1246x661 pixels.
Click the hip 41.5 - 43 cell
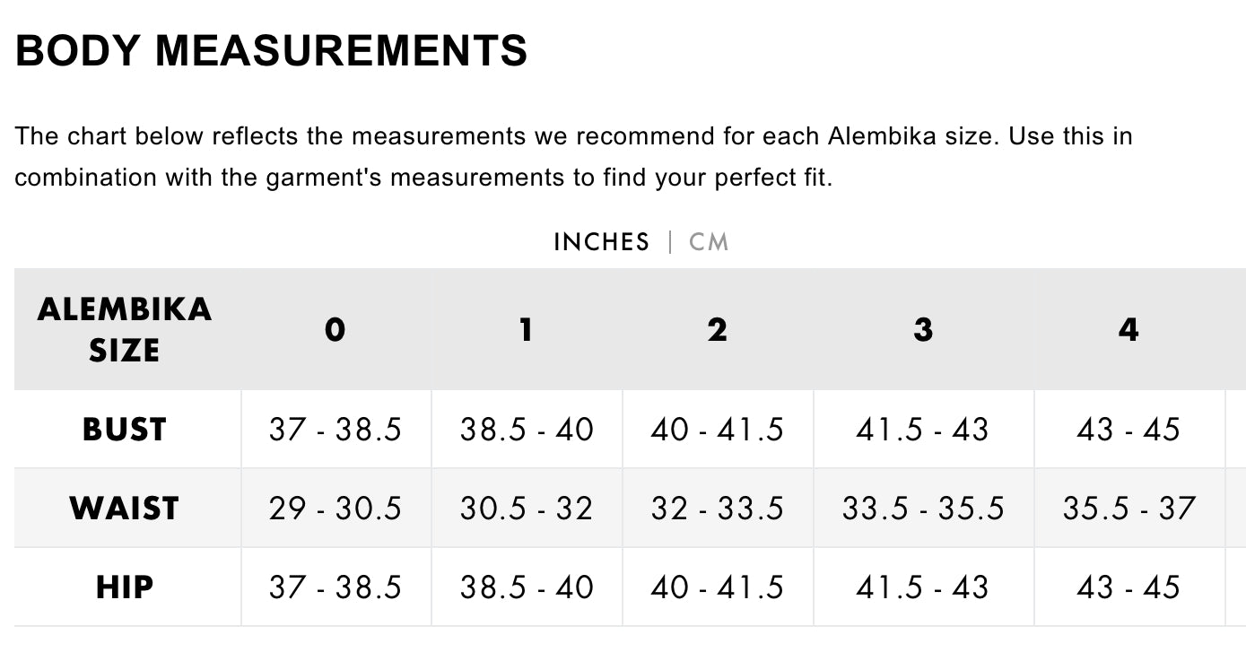[923, 587]
